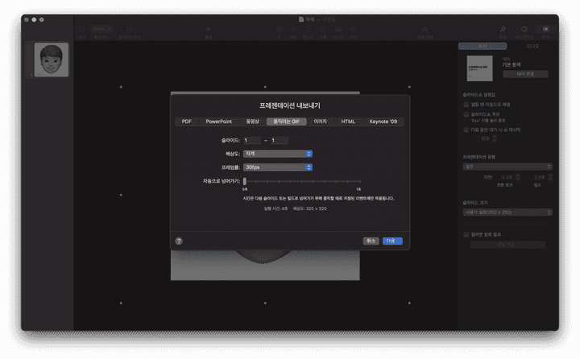Open the Format inspector paintbrush icon

(503, 30)
